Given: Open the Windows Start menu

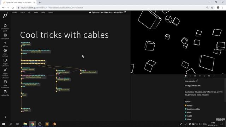Looking at the screenshot, I should [4, 124].
